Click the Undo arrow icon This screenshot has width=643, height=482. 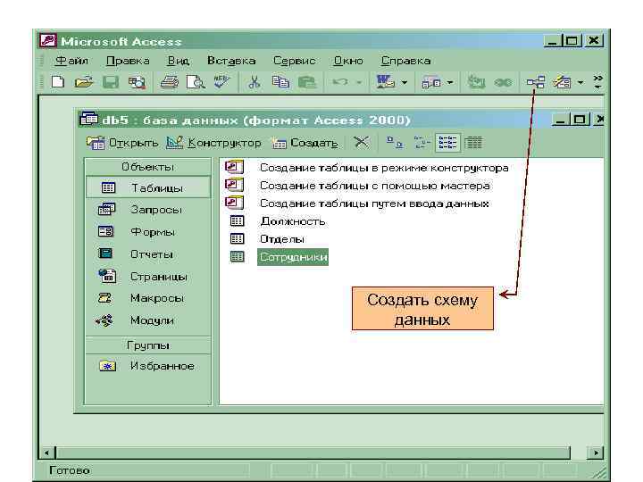pyautogui.click(x=340, y=82)
